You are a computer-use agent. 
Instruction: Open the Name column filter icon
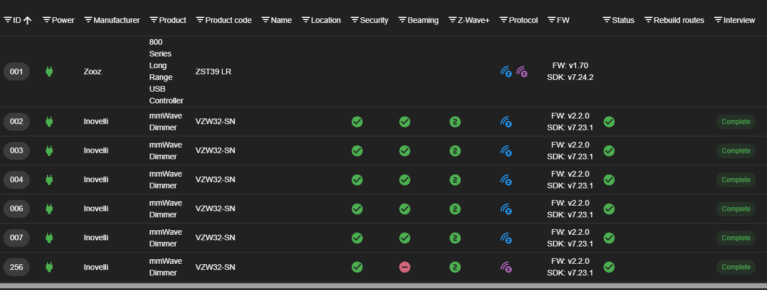pyautogui.click(x=265, y=20)
